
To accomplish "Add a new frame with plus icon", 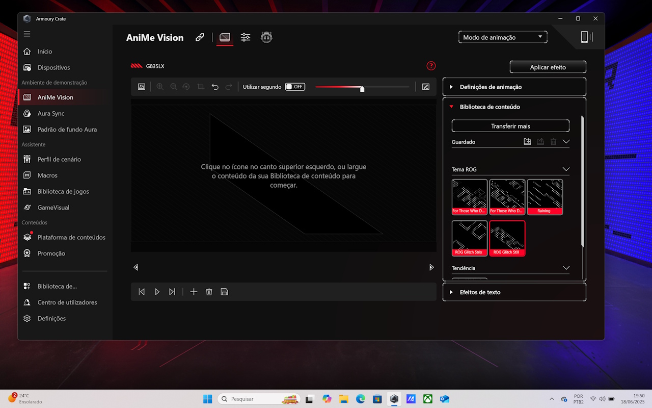I will click(x=194, y=292).
